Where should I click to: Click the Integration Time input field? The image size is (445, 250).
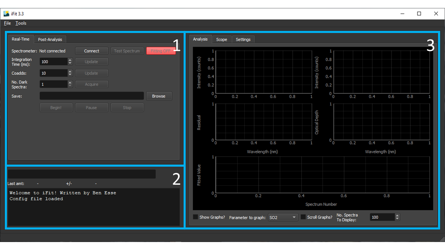tap(54, 62)
